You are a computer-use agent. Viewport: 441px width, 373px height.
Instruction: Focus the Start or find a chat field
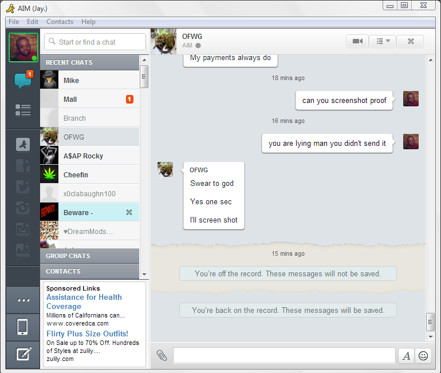click(x=95, y=42)
